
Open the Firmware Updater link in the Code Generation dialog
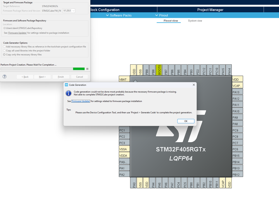point(81,101)
